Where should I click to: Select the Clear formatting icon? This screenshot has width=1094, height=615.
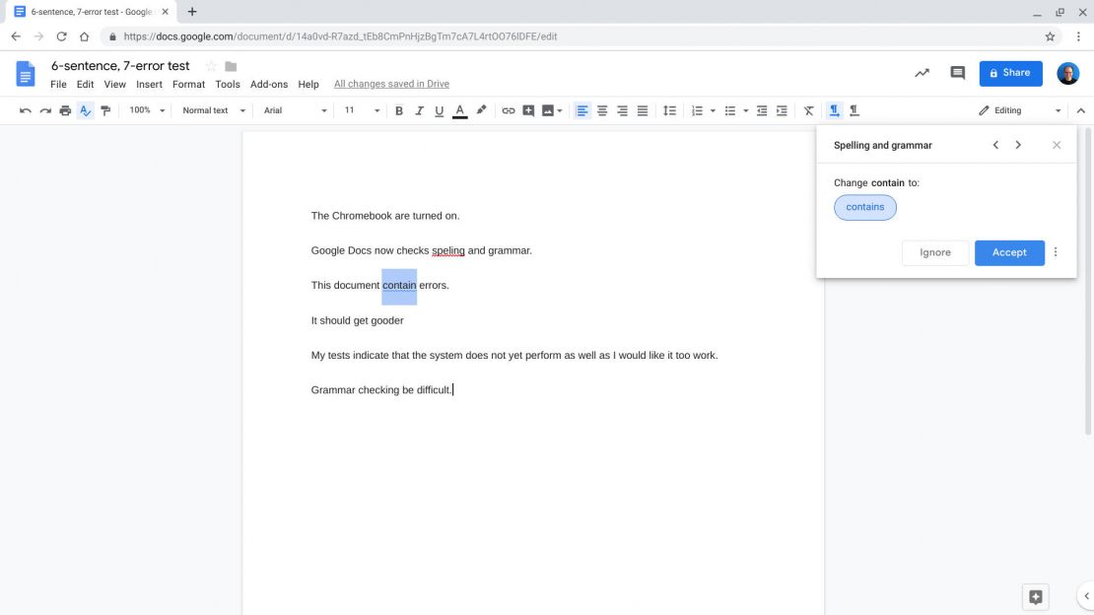coord(808,110)
